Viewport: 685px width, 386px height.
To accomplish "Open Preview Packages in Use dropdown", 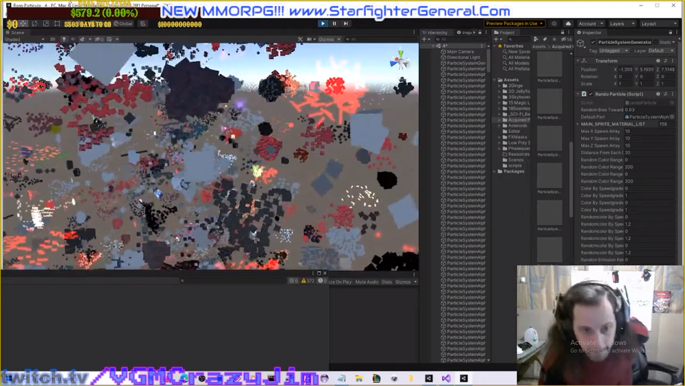I will (x=514, y=23).
